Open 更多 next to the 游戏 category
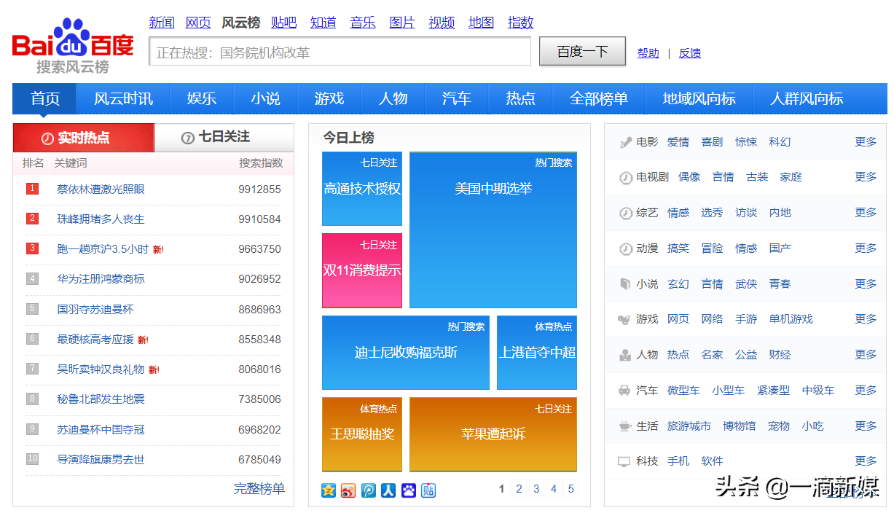The width and height of the screenshot is (894, 513). point(865,318)
